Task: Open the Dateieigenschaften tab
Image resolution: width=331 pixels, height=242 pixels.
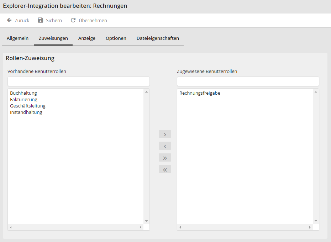Action: [158, 38]
